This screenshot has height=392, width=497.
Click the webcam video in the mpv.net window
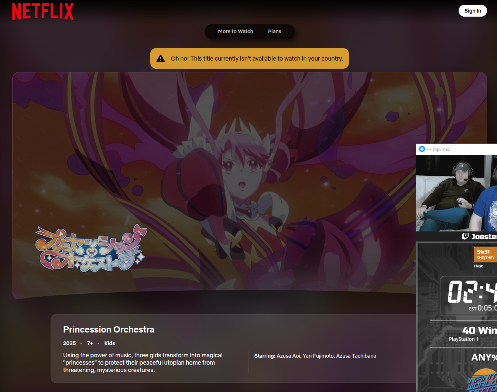click(x=456, y=193)
